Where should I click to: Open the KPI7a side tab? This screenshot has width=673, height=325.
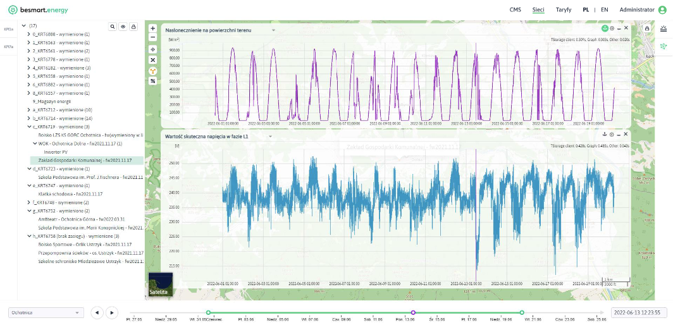[9, 47]
